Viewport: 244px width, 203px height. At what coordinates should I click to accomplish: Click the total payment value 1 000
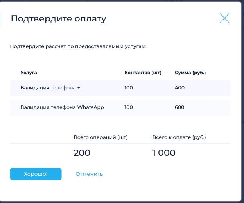(x=164, y=153)
